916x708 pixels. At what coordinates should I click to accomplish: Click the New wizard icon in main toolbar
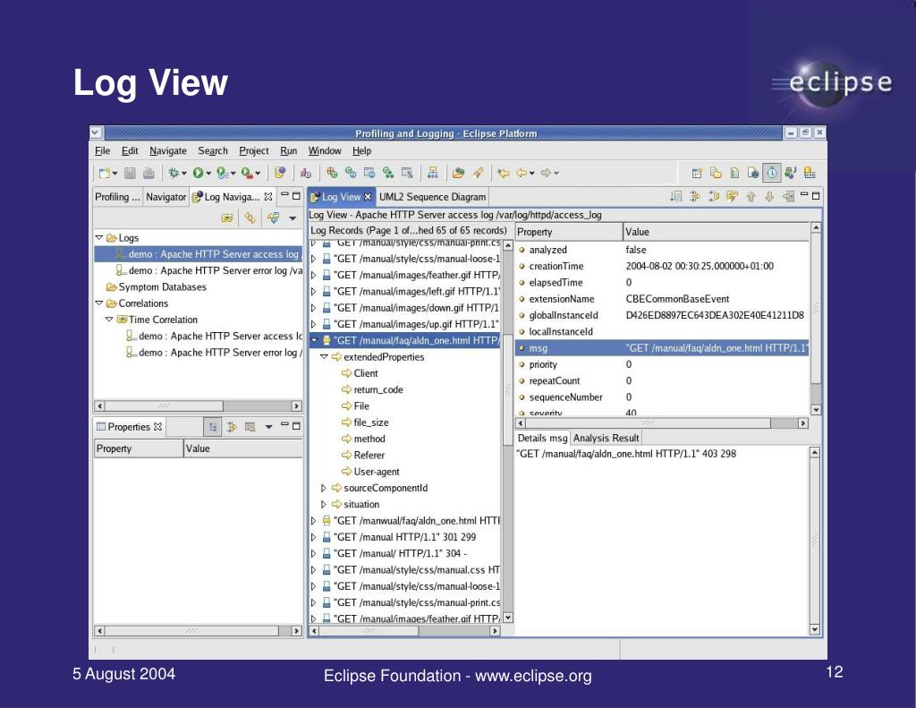105,173
